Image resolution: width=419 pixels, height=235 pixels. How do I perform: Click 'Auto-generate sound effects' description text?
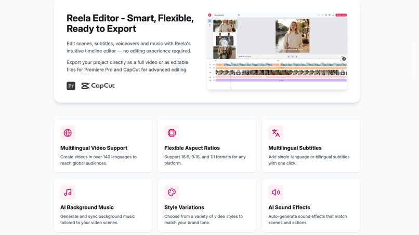pos(308,219)
